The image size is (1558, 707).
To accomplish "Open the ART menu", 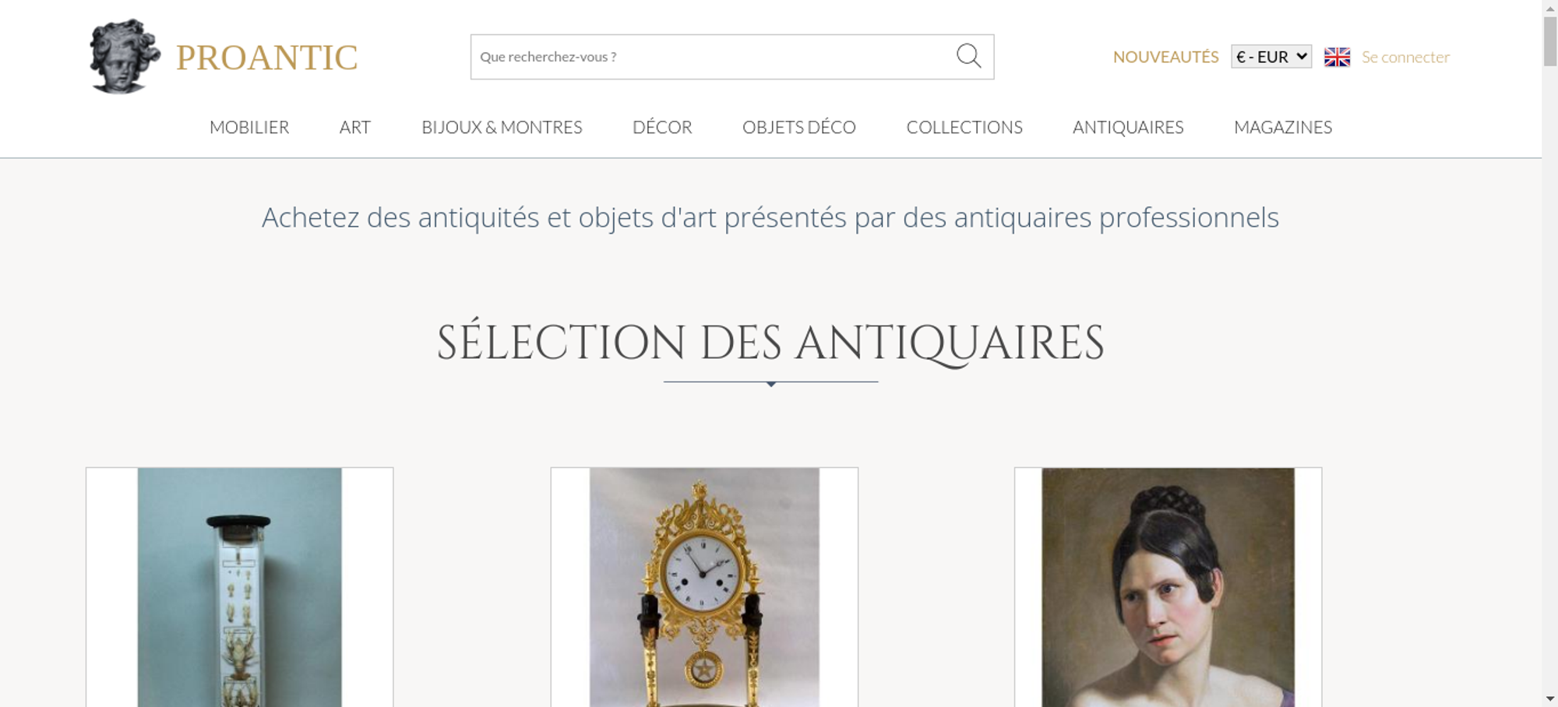I will point(355,127).
